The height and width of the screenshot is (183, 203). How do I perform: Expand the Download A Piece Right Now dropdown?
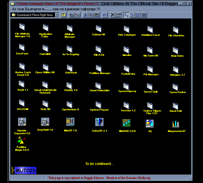point(57,15)
